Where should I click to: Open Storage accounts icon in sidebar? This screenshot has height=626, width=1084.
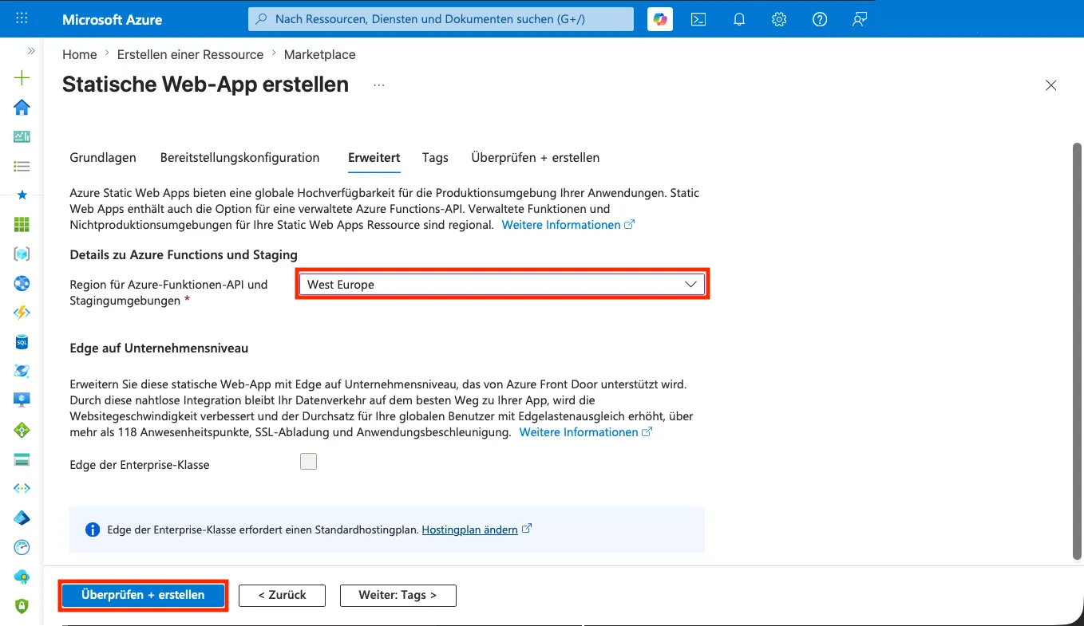[22, 459]
